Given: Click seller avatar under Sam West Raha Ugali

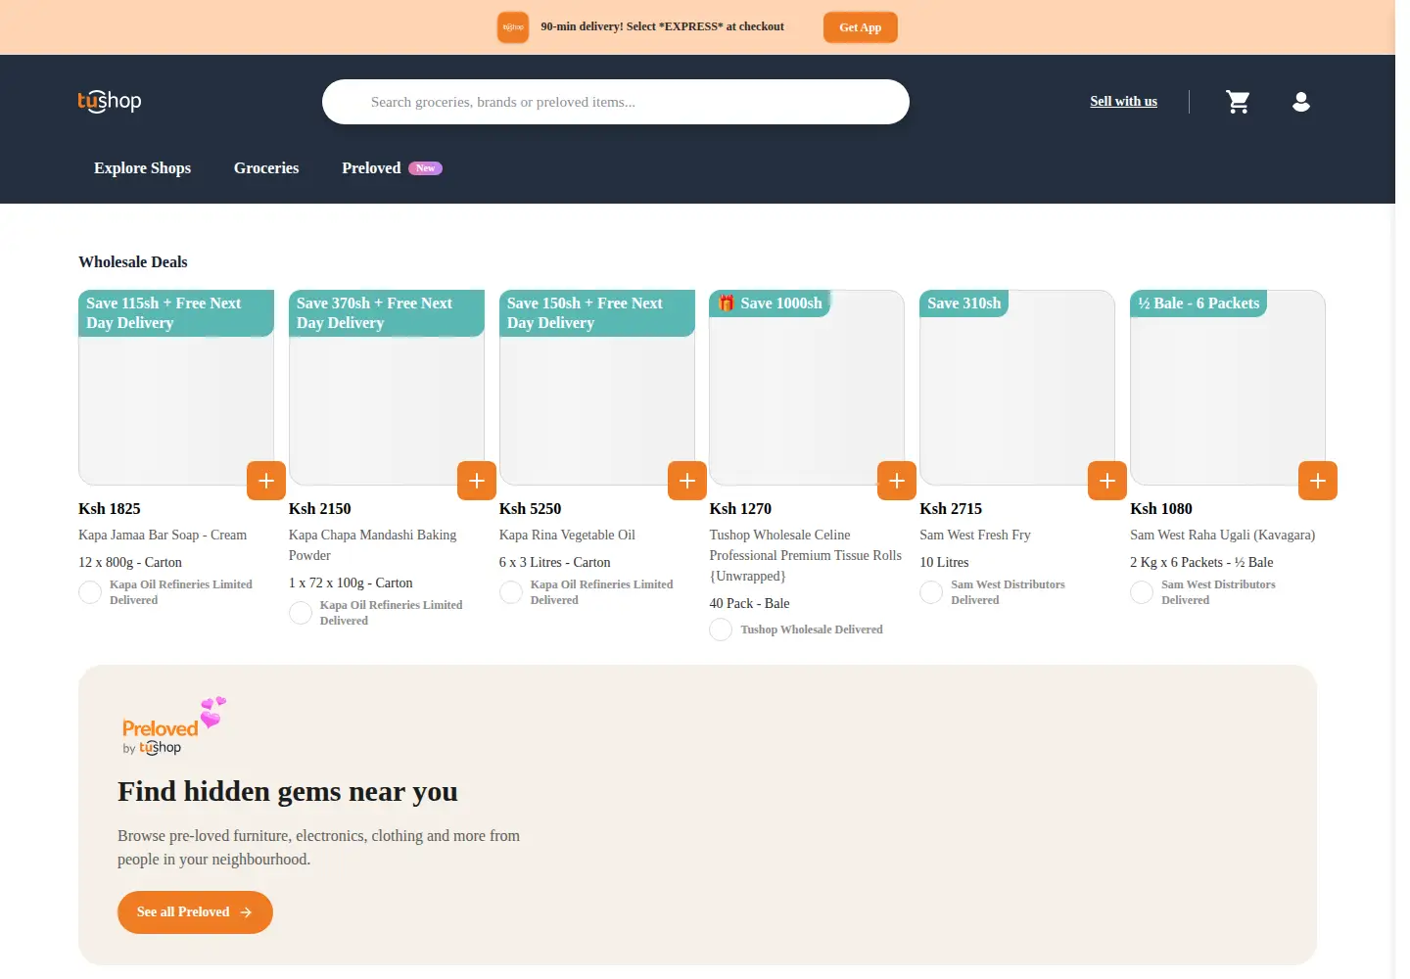Looking at the screenshot, I should (1142, 592).
